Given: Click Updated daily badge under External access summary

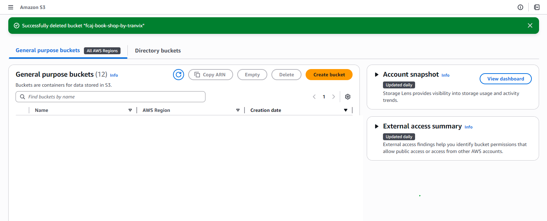Looking at the screenshot, I should click(x=399, y=137).
